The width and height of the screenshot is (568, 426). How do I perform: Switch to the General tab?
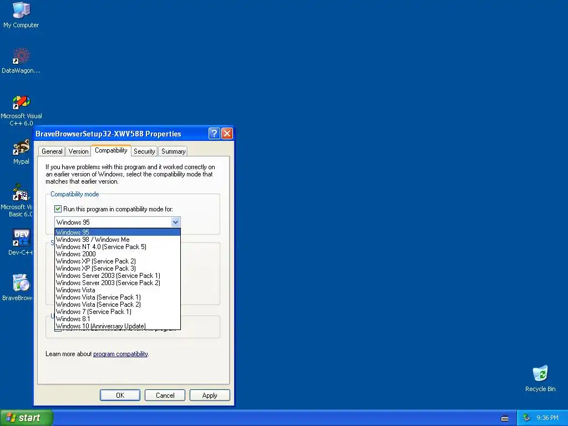(52, 151)
